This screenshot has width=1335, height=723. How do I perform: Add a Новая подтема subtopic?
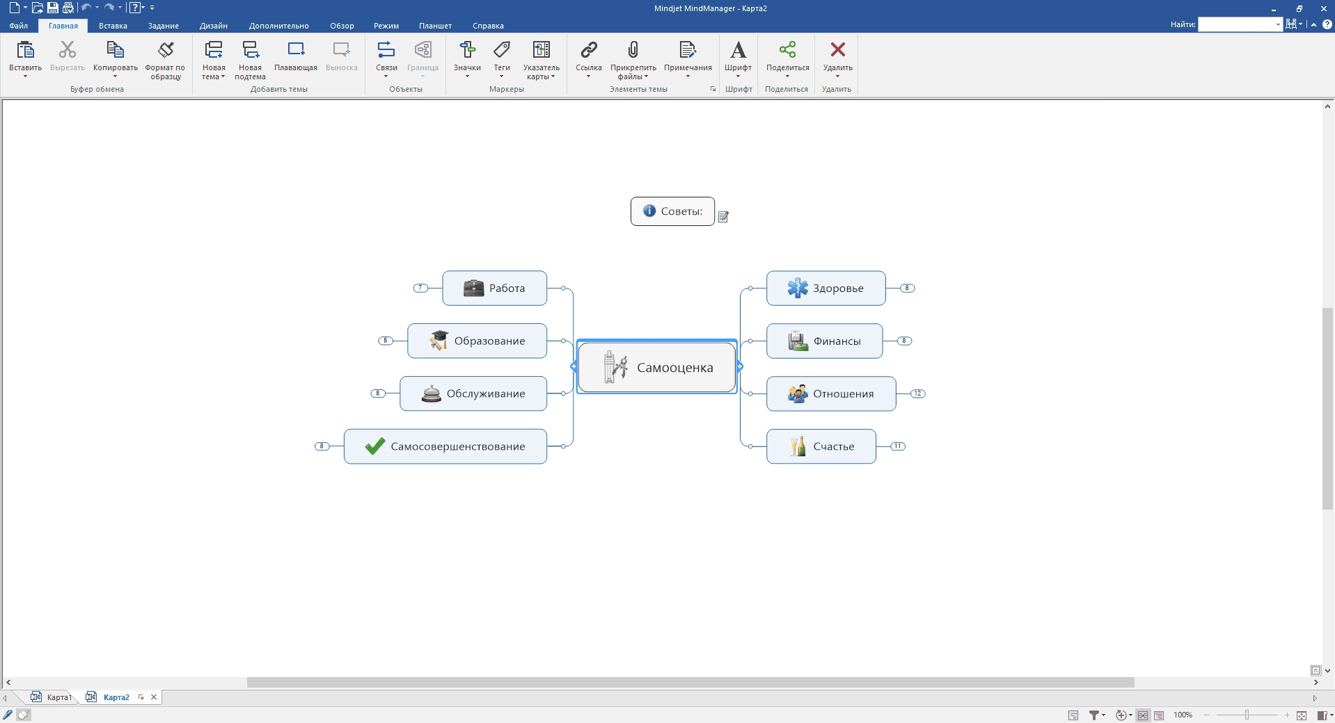(x=250, y=49)
